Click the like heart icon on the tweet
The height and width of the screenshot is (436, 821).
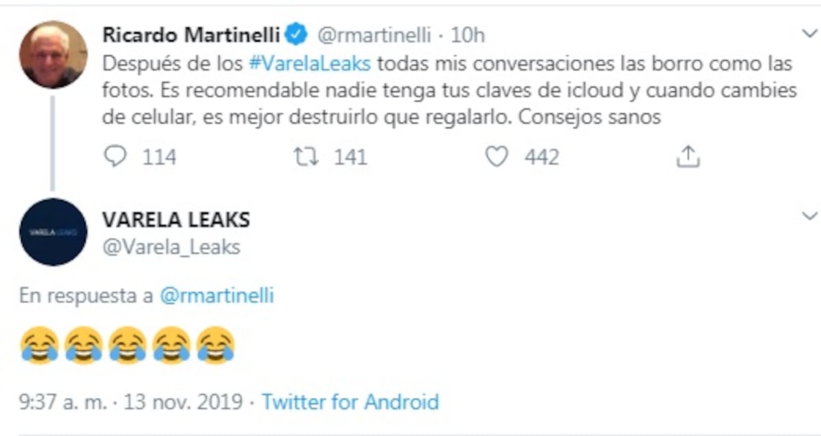[x=497, y=156]
